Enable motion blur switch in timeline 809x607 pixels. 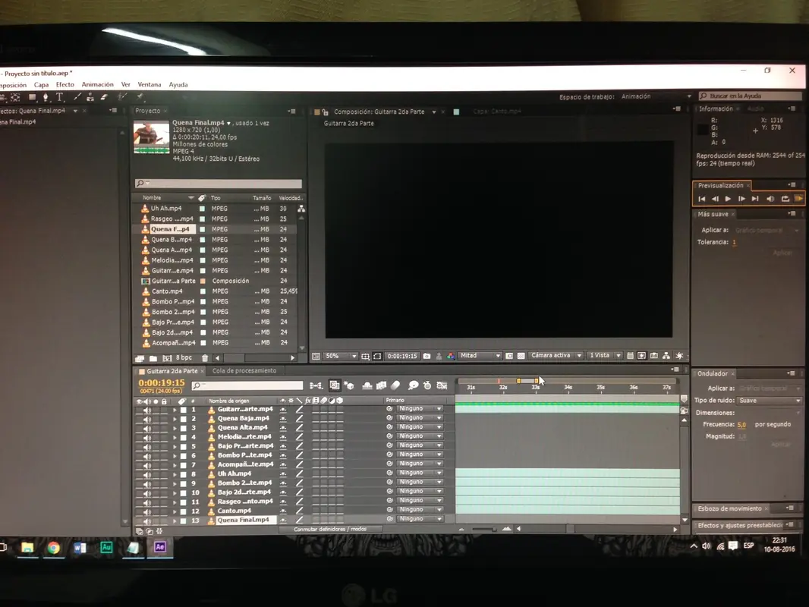point(395,385)
